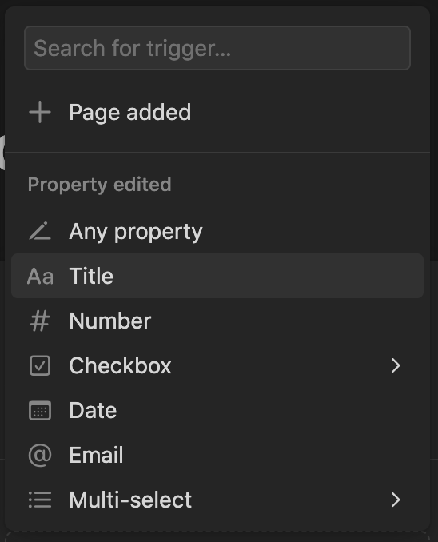Expand the Multi-select submenu chevron
This screenshot has height=542, width=438.
[x=396, y=500]
